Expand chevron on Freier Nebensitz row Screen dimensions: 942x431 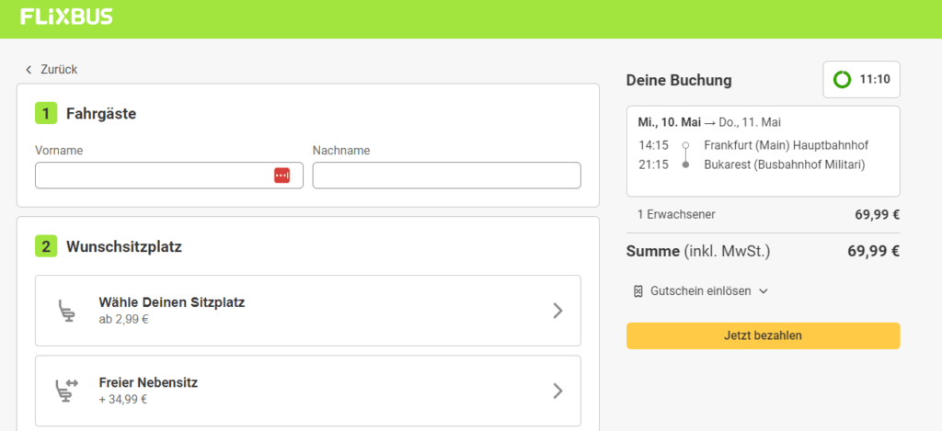point(557,391)
